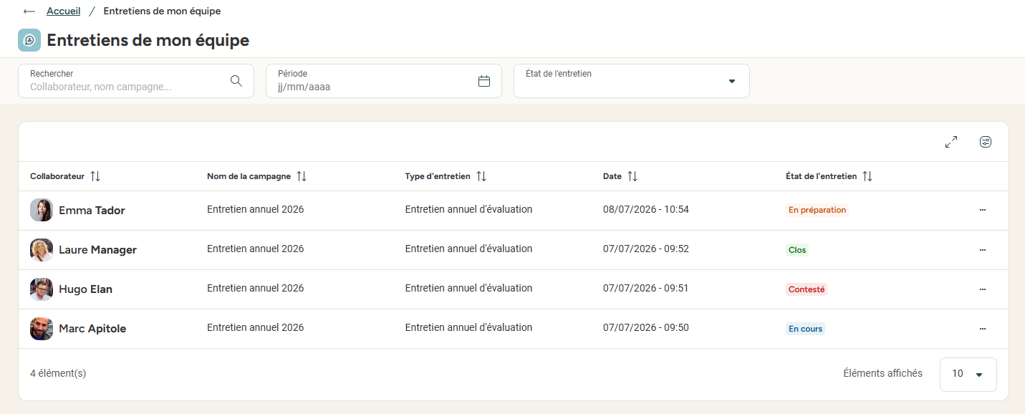Click the Contesté status badge

point(807,289)
